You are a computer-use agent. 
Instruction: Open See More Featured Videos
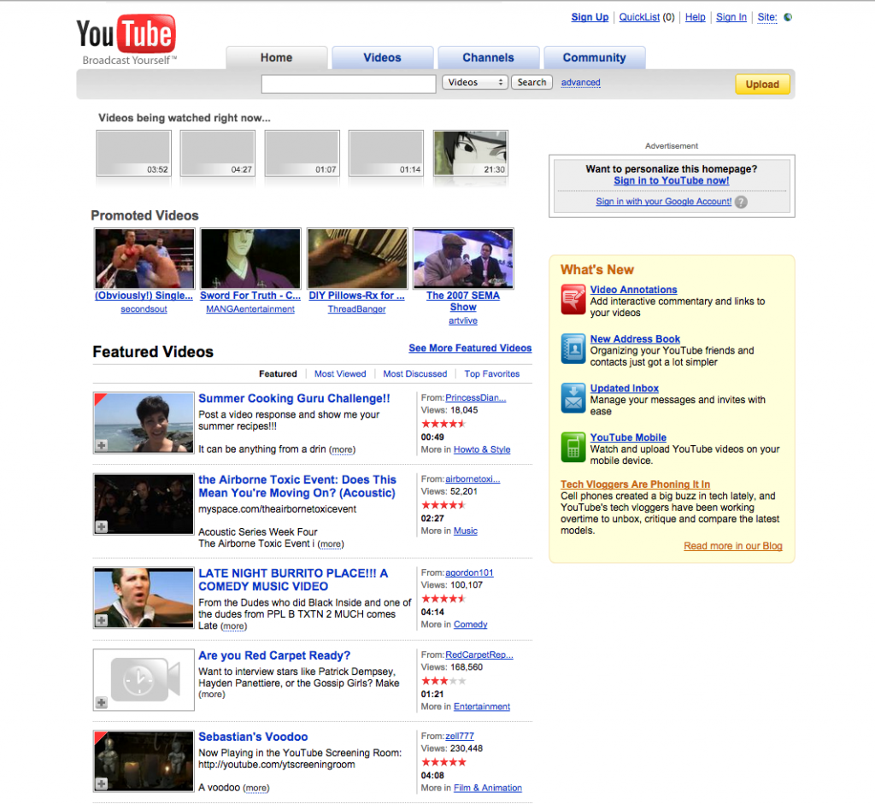pos(470,348)
